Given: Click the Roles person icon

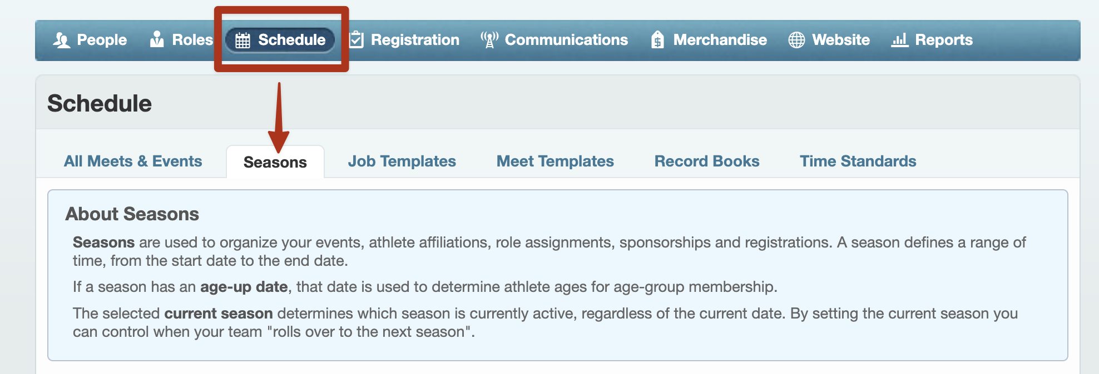Looking at the screenshot, I should click(157, 39).
